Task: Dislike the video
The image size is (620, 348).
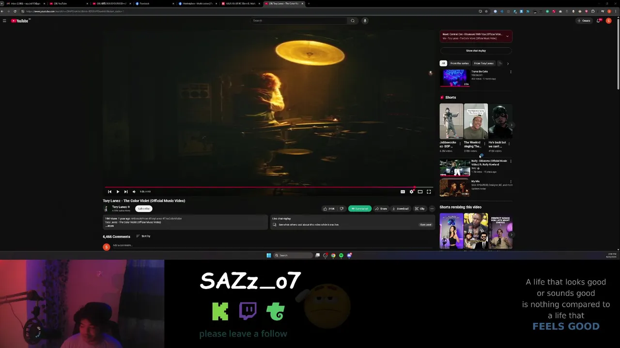Action: 341,209
